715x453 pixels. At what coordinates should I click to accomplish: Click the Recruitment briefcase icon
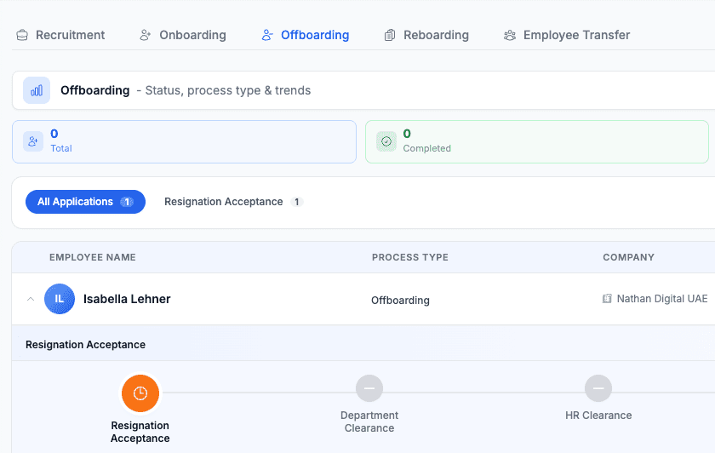pos(22,35)
